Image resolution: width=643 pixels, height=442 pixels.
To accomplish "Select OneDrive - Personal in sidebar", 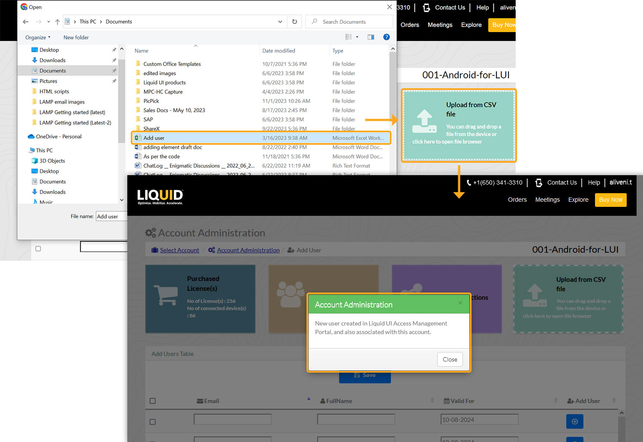I will (x=59, y=137).
